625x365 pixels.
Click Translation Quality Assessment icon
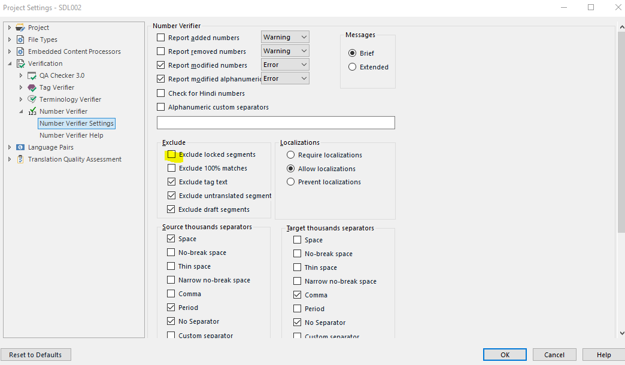pyautogui.click(x=20, y=159)
